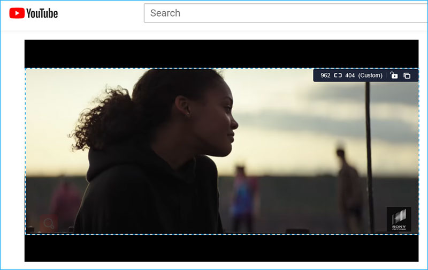The height and width of the screenshot is (270, 428).
Task: Toggle the aspect ratio lock icon
Action: [394, 75]
